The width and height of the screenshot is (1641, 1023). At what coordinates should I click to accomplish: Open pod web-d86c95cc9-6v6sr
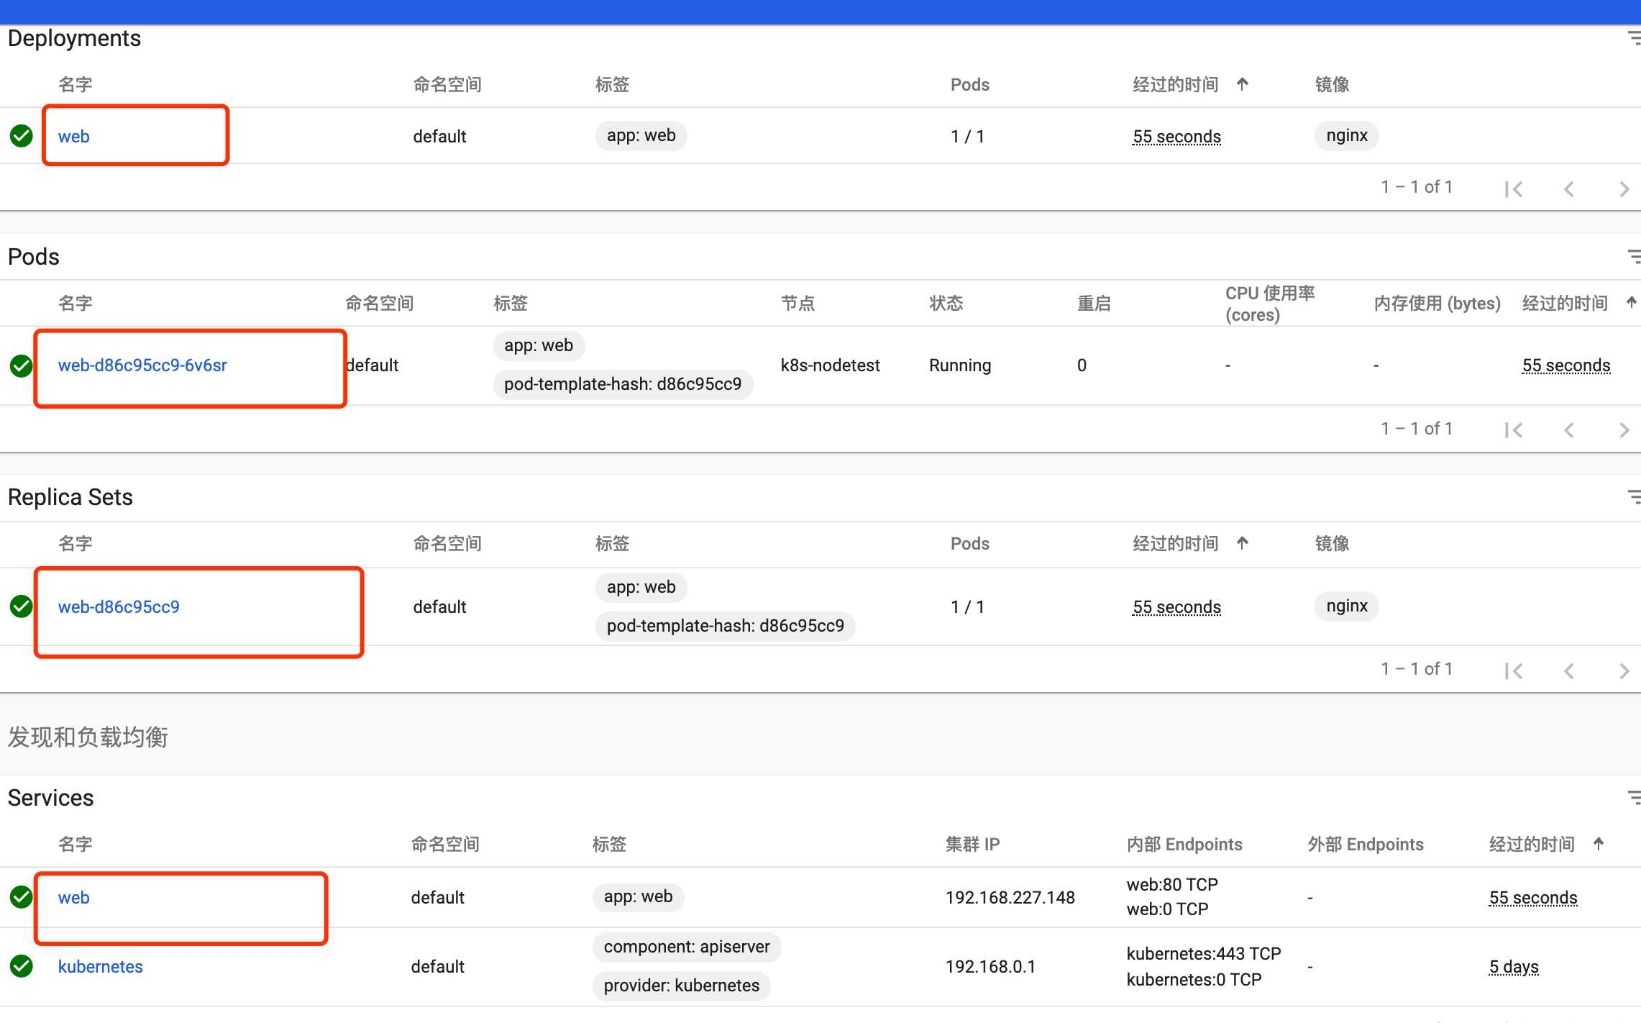tap(142, 365)
